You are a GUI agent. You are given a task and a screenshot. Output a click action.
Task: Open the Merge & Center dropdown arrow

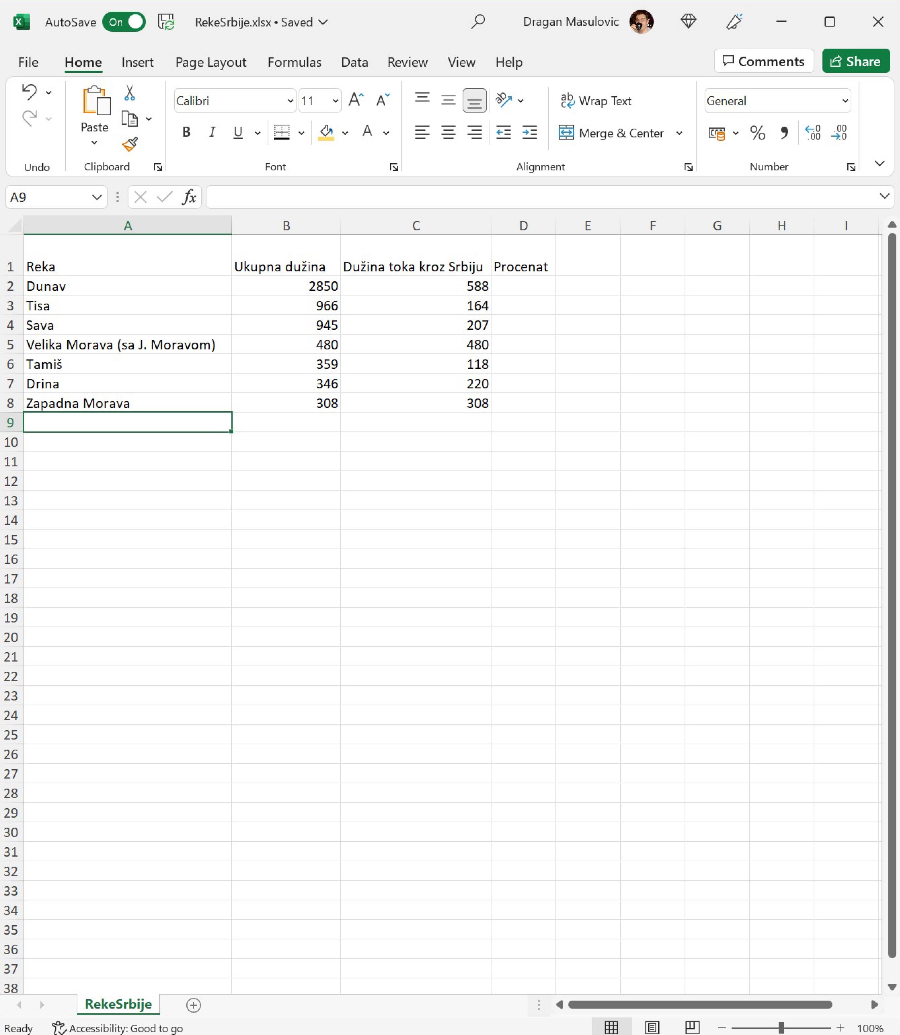pyautogui.click(x=679, y=133)
